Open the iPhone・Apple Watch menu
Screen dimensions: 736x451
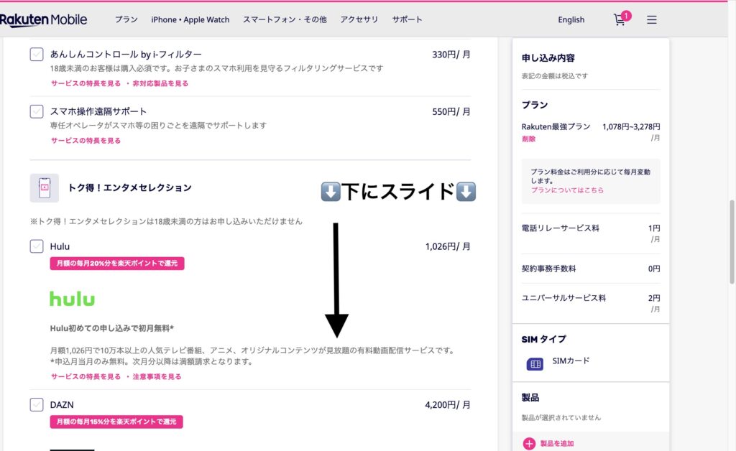click(x=190, y=19)
